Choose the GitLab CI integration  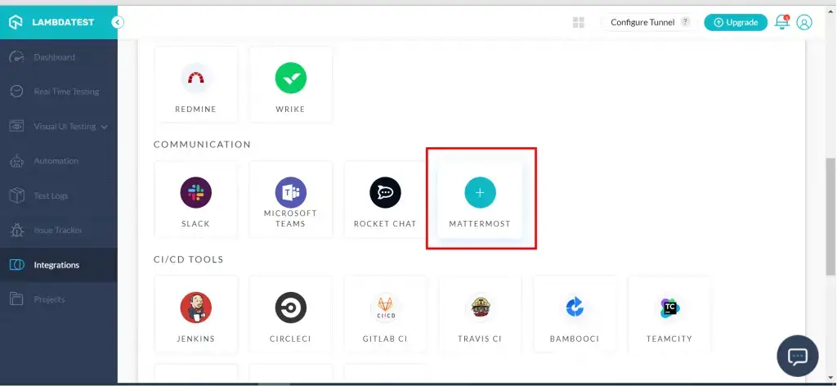tap(385, 307)
